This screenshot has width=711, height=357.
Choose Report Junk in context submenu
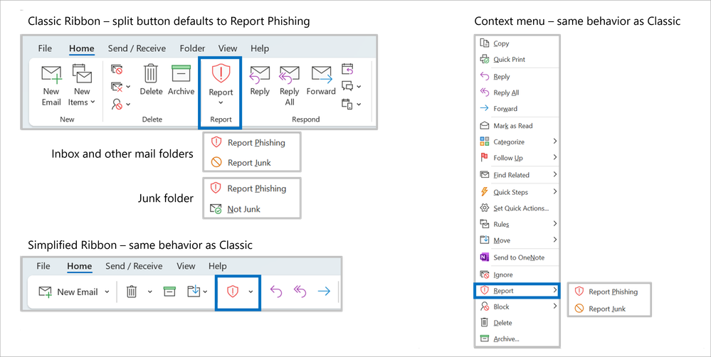(x=609, y=309)
